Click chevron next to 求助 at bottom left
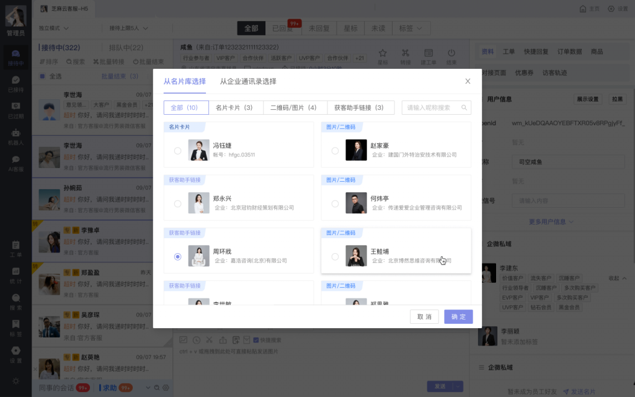Viewport: 635px width, 397px height. tap(148, 388)
